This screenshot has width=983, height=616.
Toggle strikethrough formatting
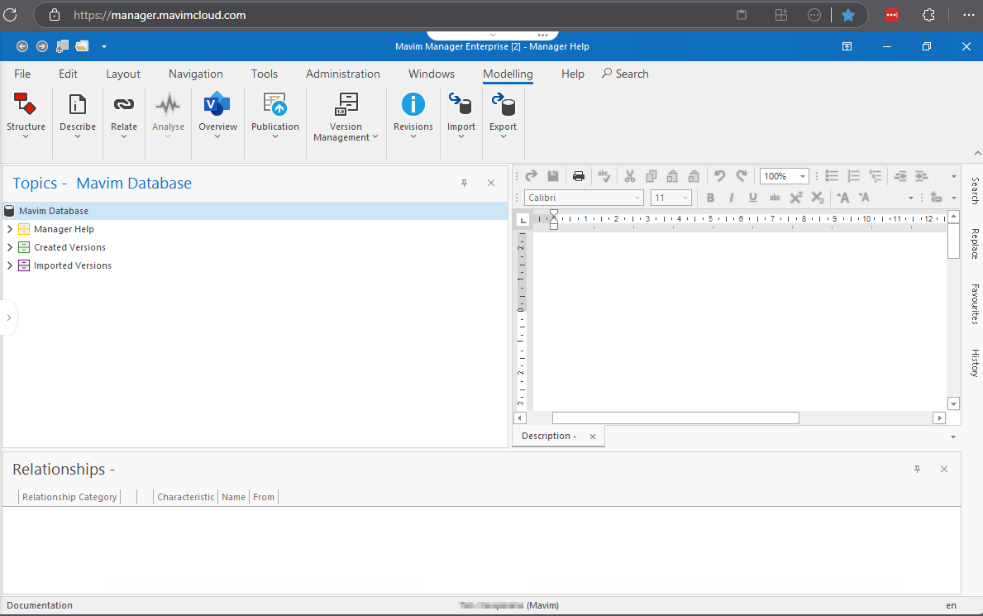[x=775, y=198]
